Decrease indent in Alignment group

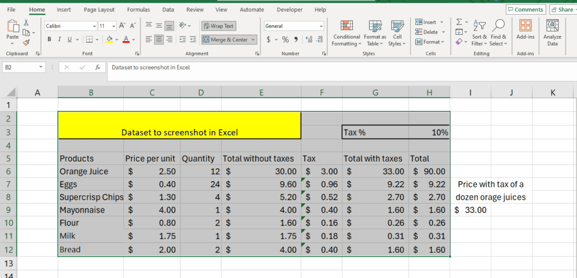click(183, 39)
